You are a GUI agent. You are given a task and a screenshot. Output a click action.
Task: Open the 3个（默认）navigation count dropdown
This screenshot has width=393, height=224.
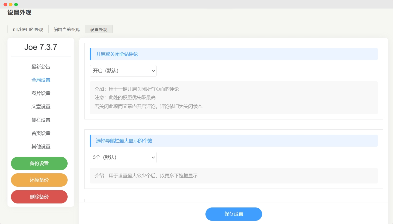click(123, 158)
